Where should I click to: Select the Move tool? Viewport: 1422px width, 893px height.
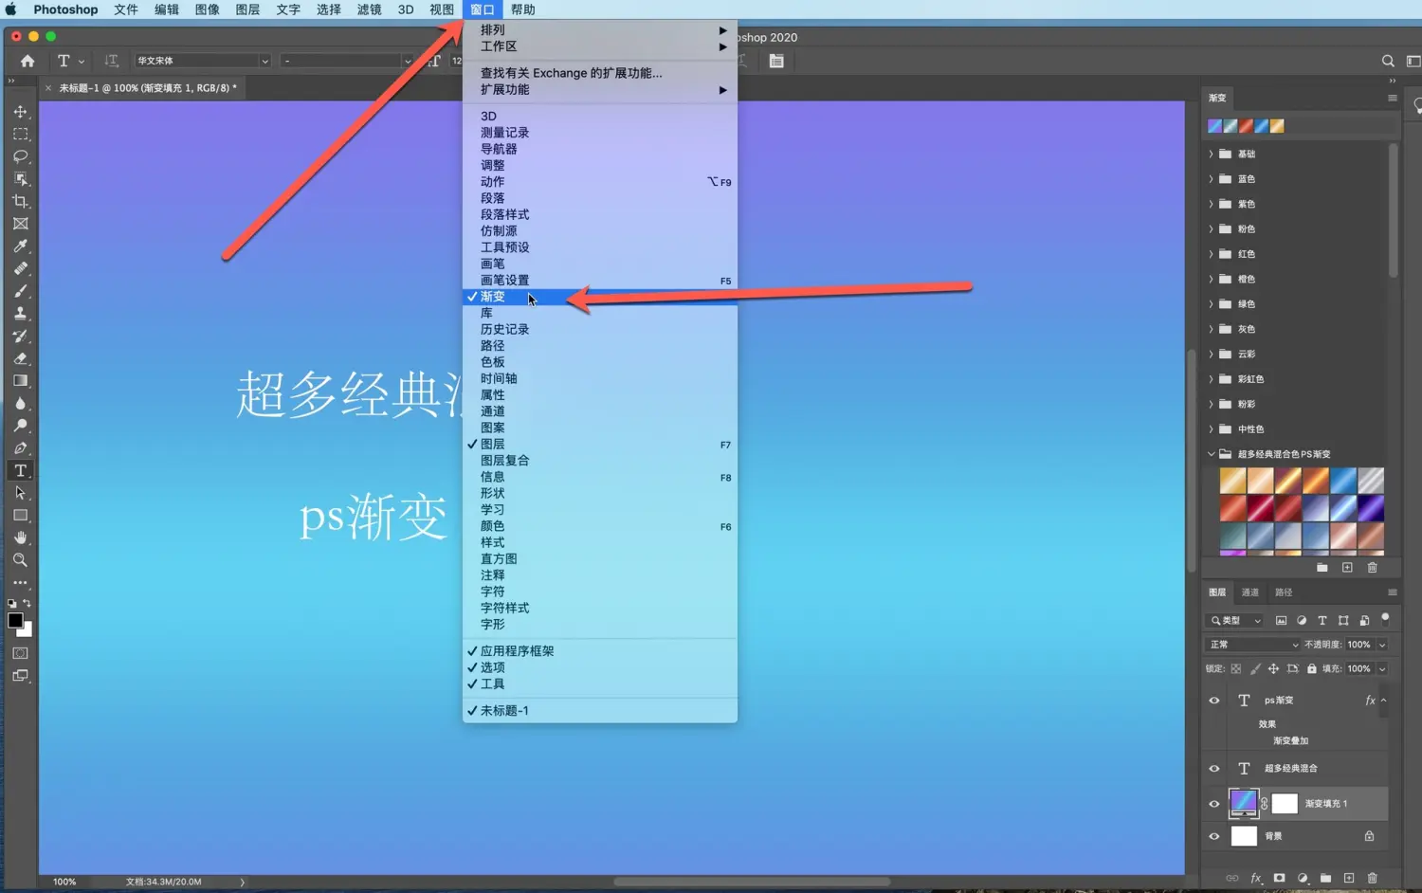(20, 112)
